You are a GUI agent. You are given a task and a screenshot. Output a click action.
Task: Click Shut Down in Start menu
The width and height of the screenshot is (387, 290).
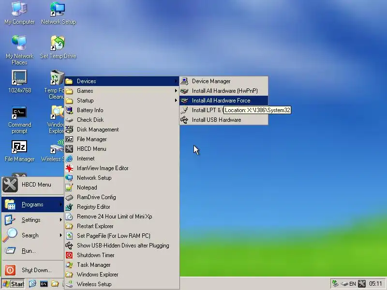(32, 270)
